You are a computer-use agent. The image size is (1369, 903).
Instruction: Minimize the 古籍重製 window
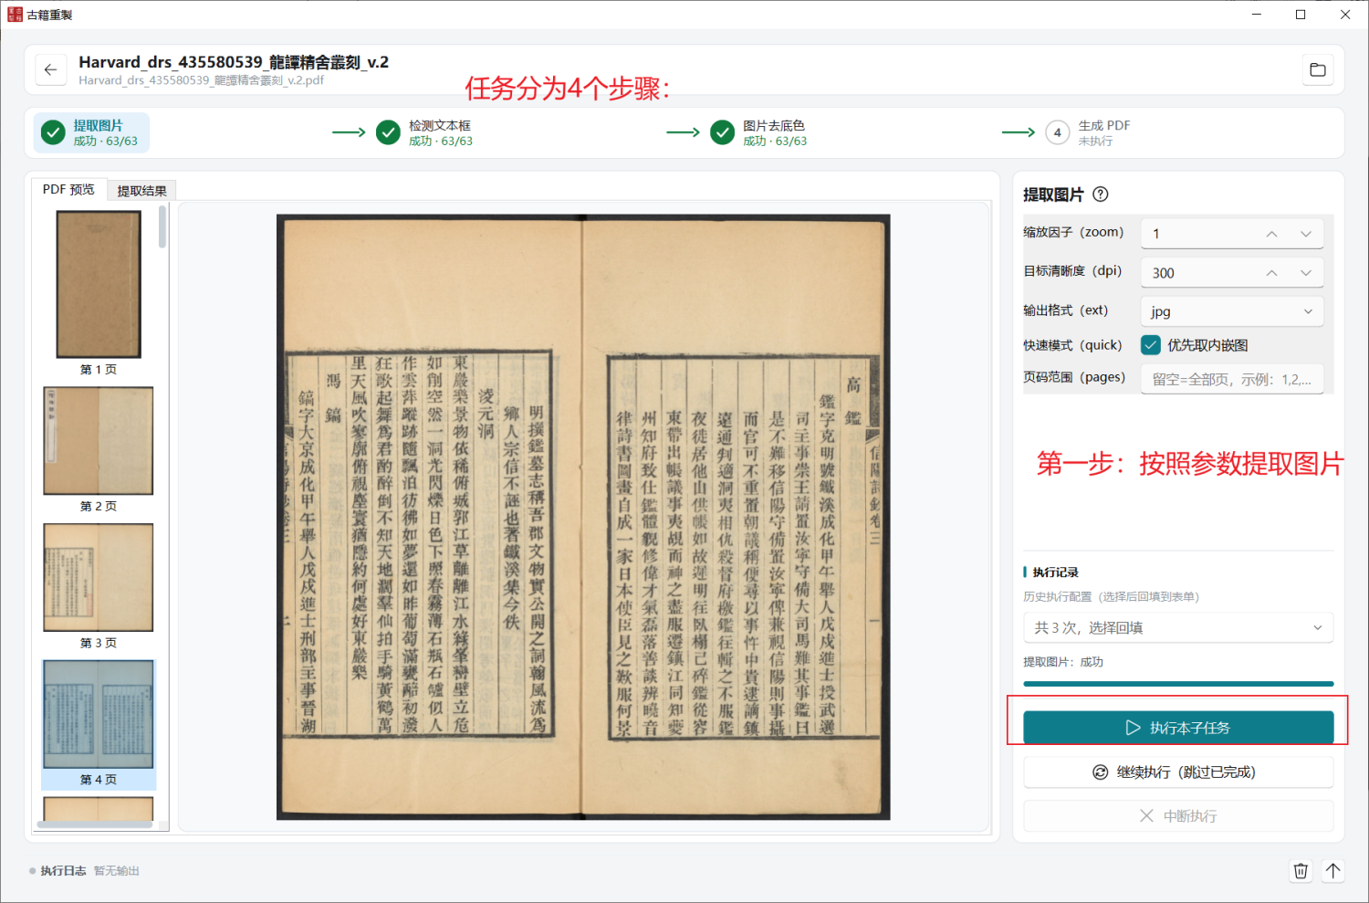1257,15
